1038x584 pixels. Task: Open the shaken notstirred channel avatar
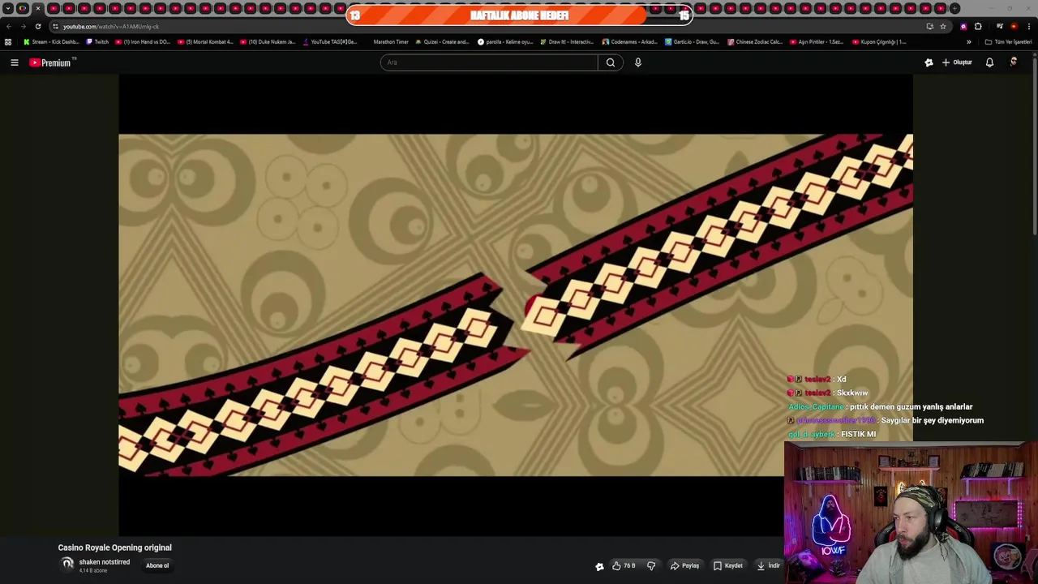67,565
